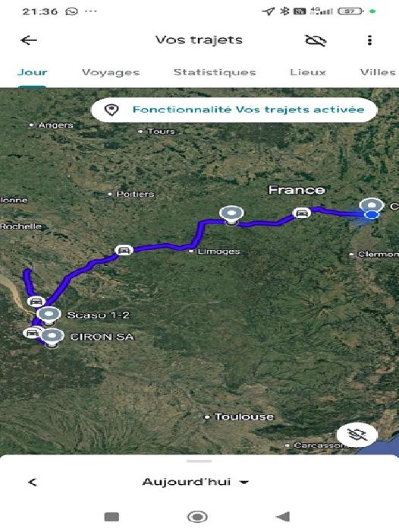Select the car icon near Limoges route
The width and height of the screenshot is (399, 532).
tap(124, 250)
